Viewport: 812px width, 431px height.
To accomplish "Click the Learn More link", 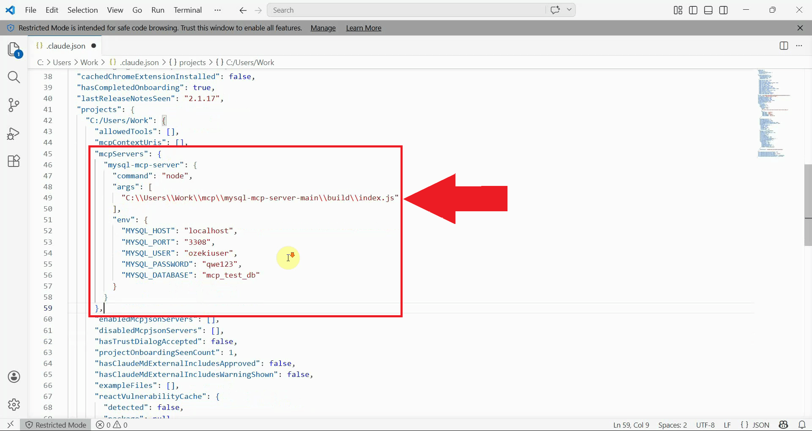I will pyautogui.click(x=364, y=28).
